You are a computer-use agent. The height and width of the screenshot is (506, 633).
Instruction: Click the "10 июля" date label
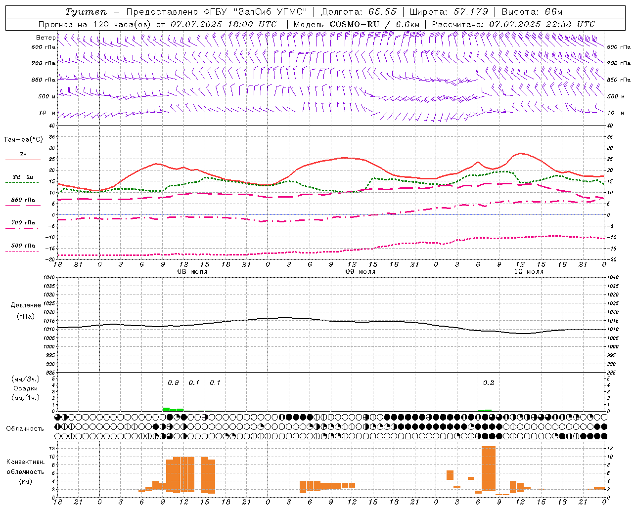528,272
